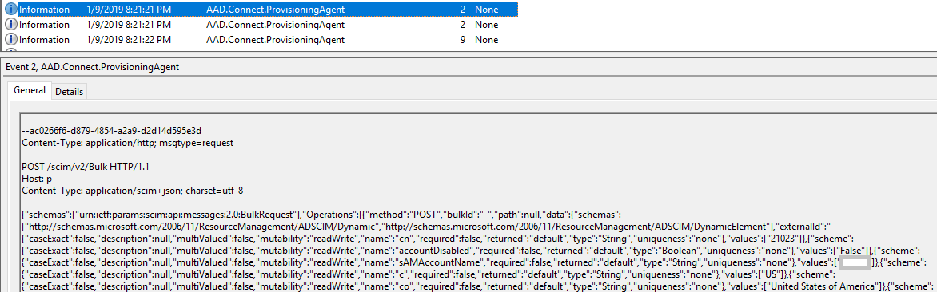Click the task category None of Event ID 9
Image resolution: width=937 pixels, height=292 pixels.
point(486,40)
